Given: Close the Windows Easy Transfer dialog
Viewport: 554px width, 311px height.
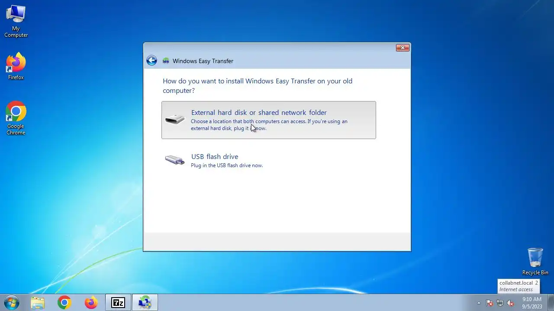Looking at the screenshot, I should pyautogui.click(x=403, y=48).
